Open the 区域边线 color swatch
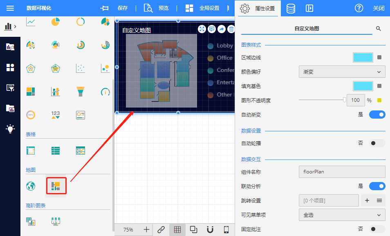The width and height of the screenshot is (390, 236). (x=363, y=58)
